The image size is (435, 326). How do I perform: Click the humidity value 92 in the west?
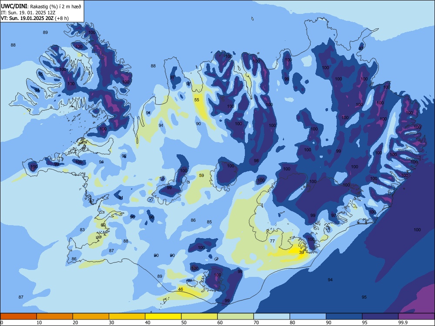124,156
